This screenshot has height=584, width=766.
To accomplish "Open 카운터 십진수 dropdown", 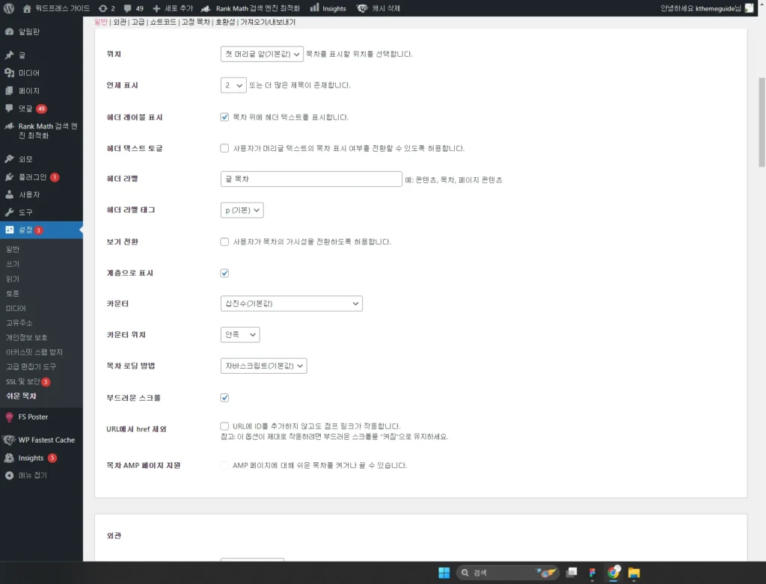I will click(292, 304).
